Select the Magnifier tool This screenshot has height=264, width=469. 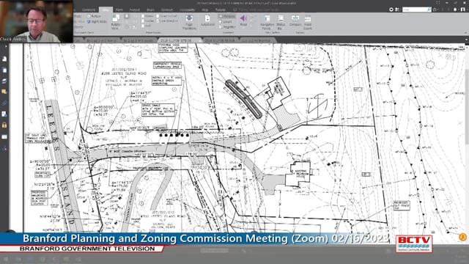point(227,27)
